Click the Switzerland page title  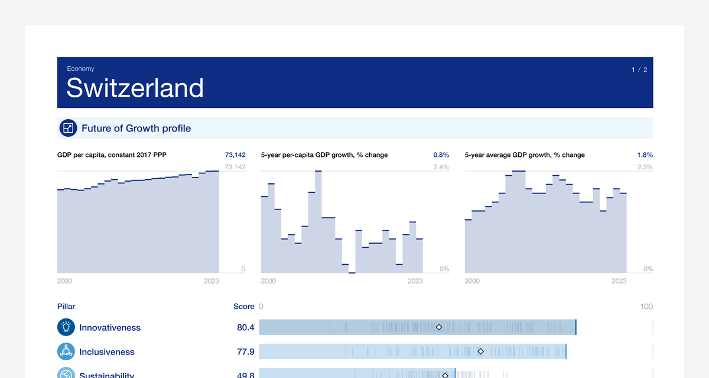click(135, 88)
